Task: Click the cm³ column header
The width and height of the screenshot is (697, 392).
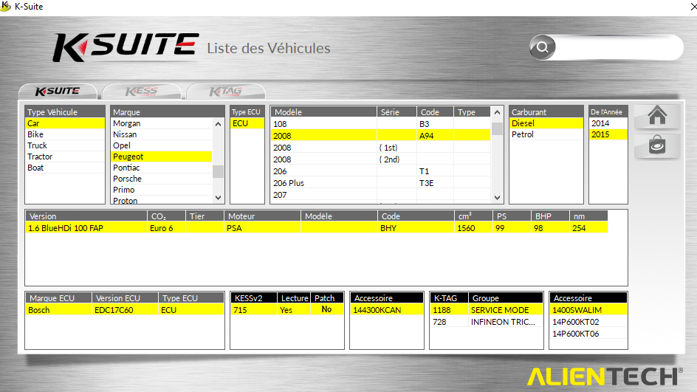Action: point(473,216)
